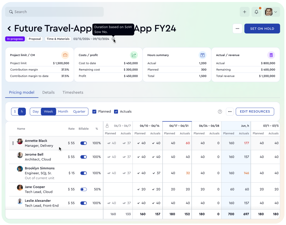Click the Set on Hold button
The image size is (286, 225).
262,29
